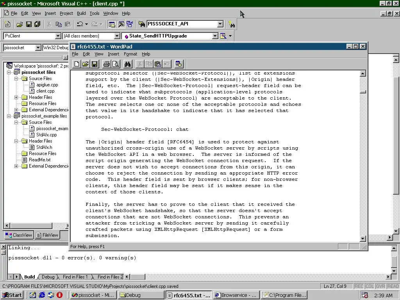Collapse pisssocket_example Header Files folder

[16, 141]
